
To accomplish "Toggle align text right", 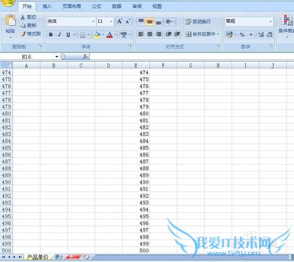I will [158, 34].
